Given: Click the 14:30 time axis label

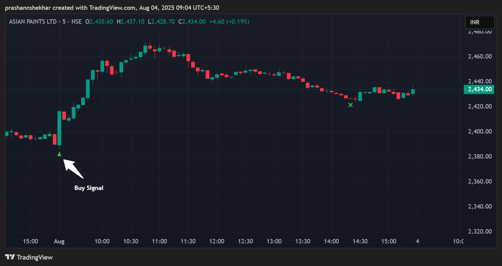Looking at the screenshot, I should (360, 241).
